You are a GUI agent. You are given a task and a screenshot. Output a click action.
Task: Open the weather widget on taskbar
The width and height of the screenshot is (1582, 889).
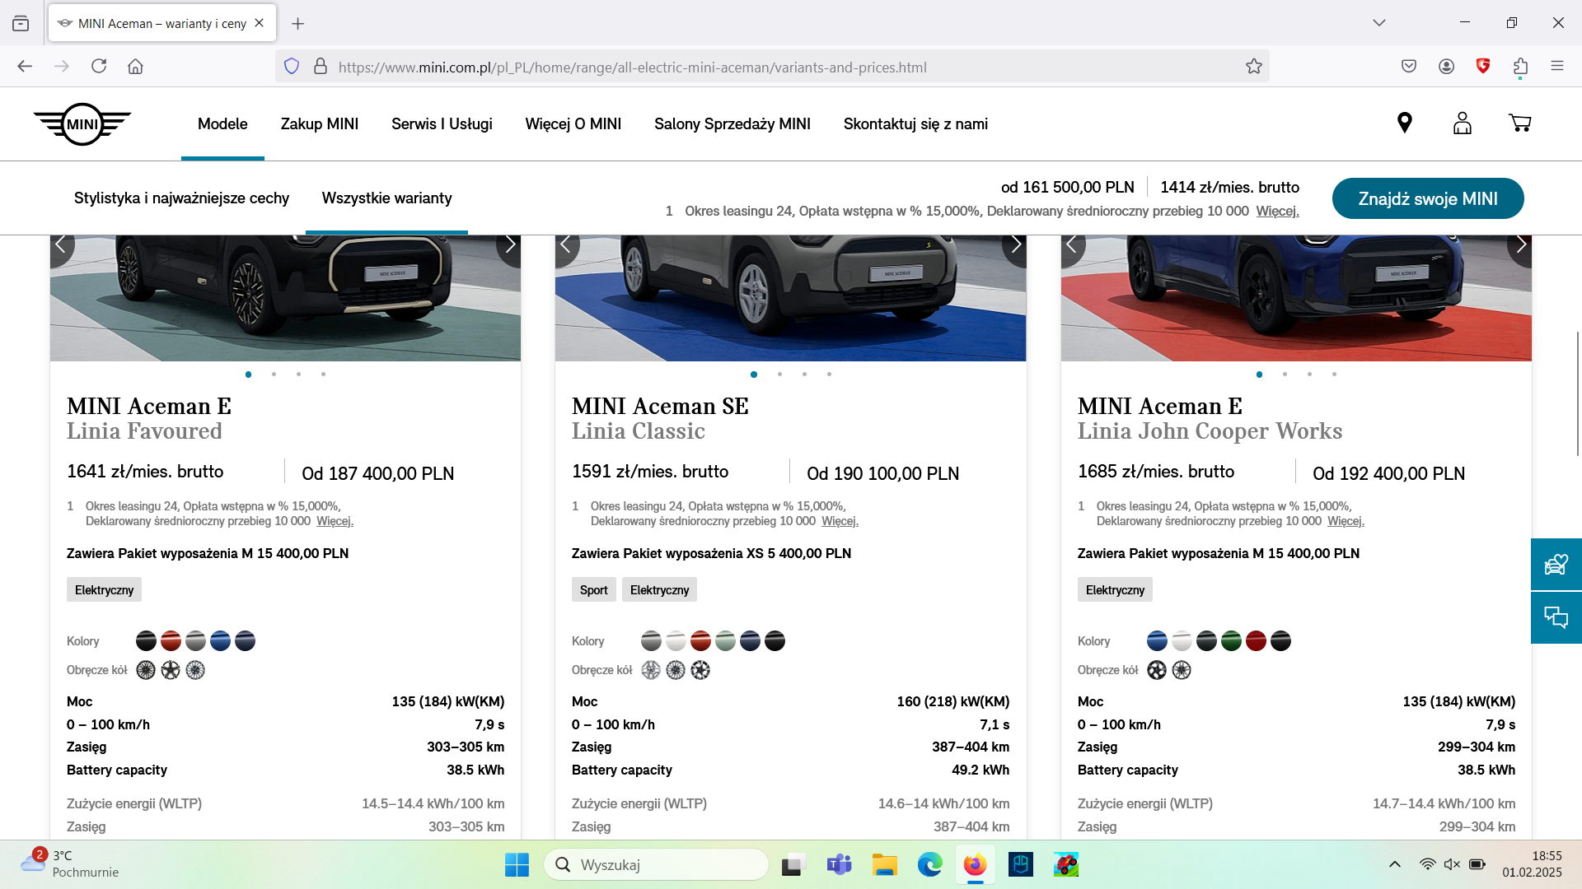(x=70, y=864)
